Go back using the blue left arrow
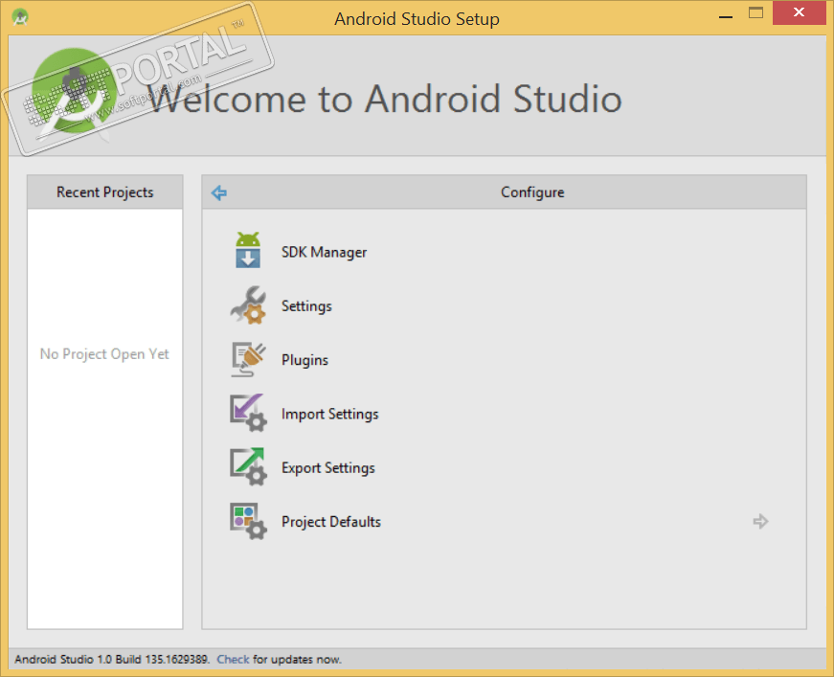The height and width of the screenshot is (677, 834). point(218,192)
